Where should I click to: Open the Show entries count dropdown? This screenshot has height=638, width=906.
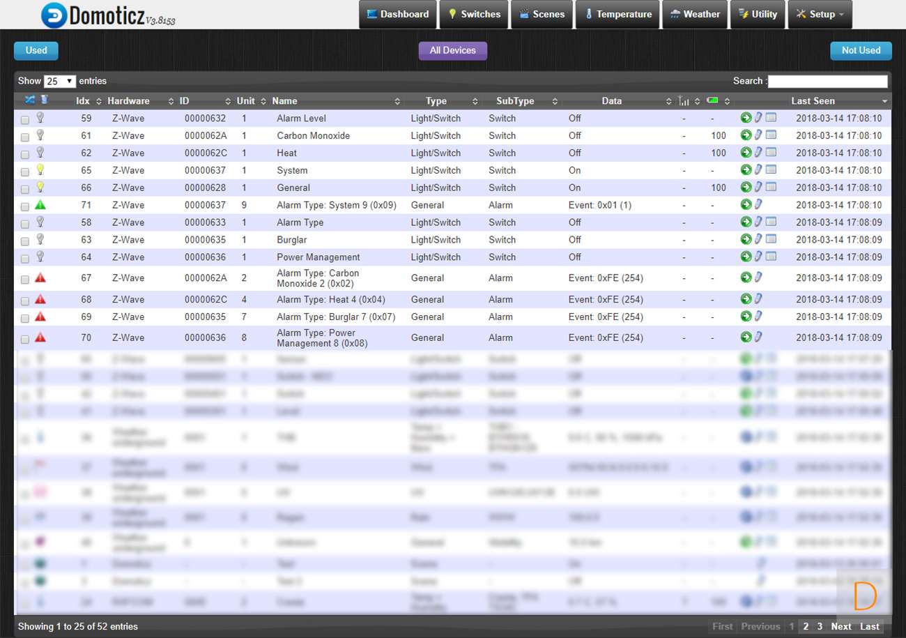[59, 82]
